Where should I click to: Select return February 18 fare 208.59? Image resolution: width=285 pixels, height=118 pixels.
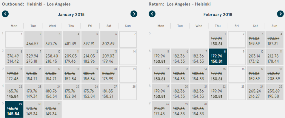tap(274, 75)
